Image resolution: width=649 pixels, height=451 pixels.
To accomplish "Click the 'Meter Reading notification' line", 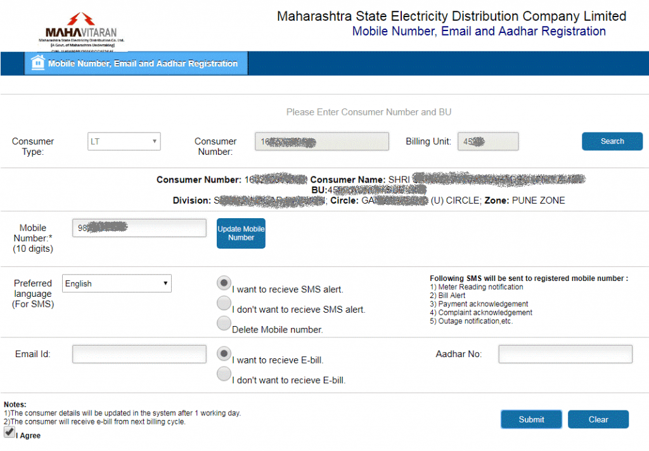I will (477, 287).
